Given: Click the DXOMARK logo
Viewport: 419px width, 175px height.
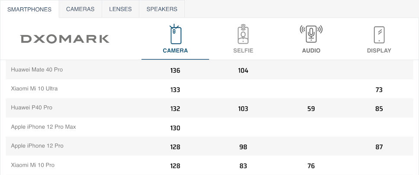Looking at the screenshot, I should point(64,39).
